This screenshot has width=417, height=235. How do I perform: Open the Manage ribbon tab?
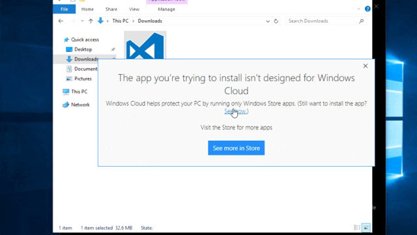(x=167, y=9)
